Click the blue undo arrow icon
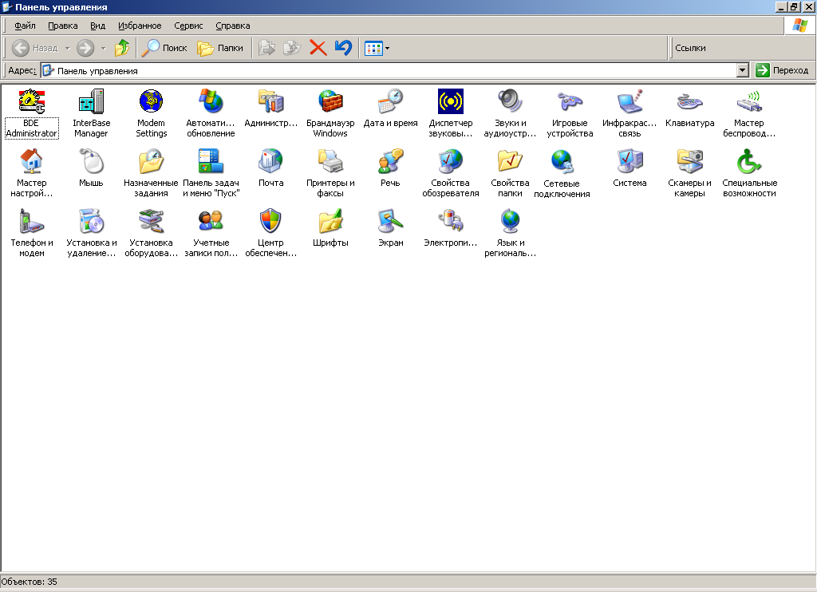This screenshot has height=592, width=817. click(x=343, y=48)
